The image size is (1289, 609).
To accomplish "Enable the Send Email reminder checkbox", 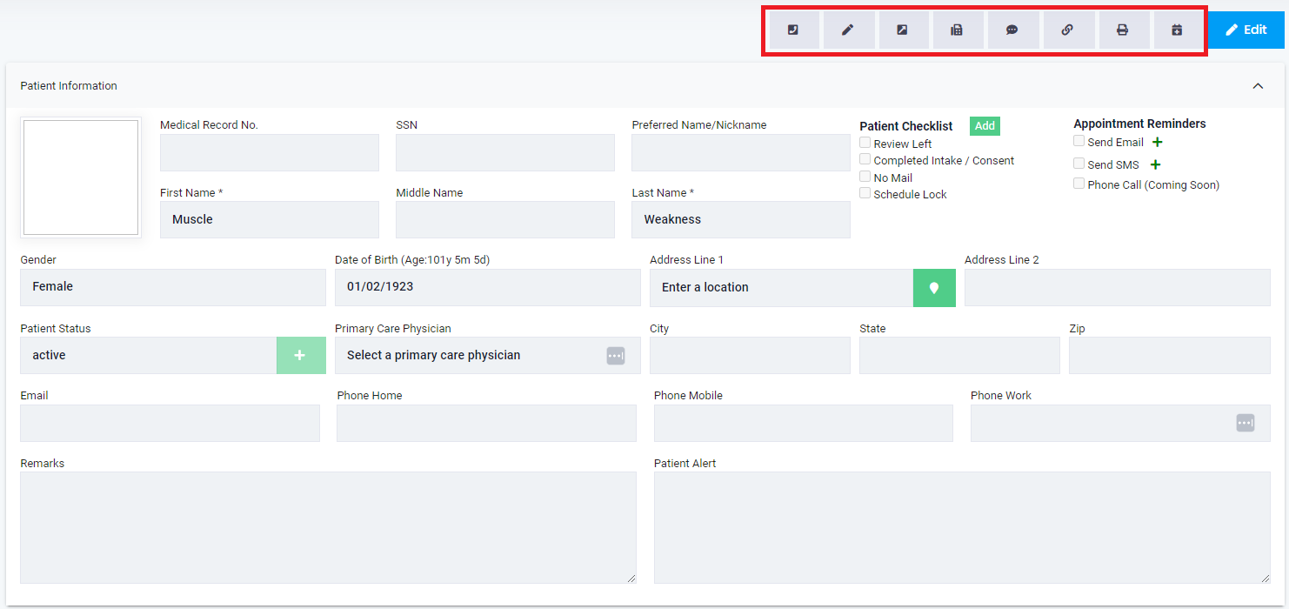I will [x=1079, y=141].
